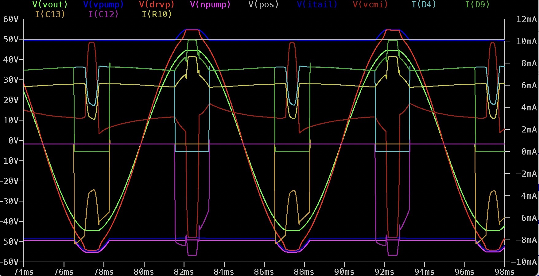Screen dimensions: 539x276
Task: Click the 0mA right axis label
Action: pyautogui.click(x=529, y=152)
